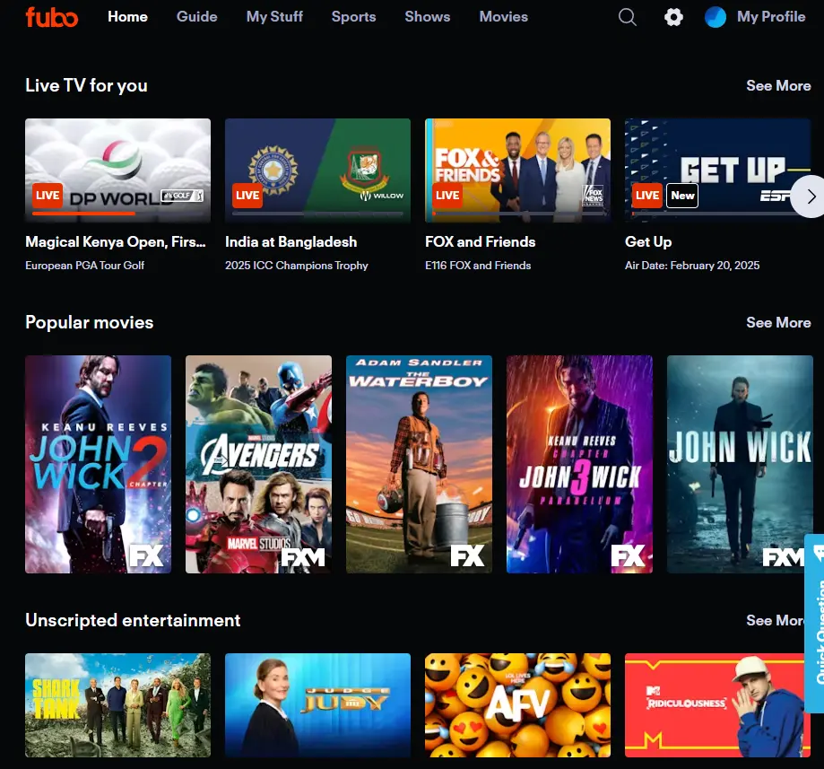Screen dimensions: 824x769
Task: Click LIVE badge on Magical Kenya Open
Action: 48,195
